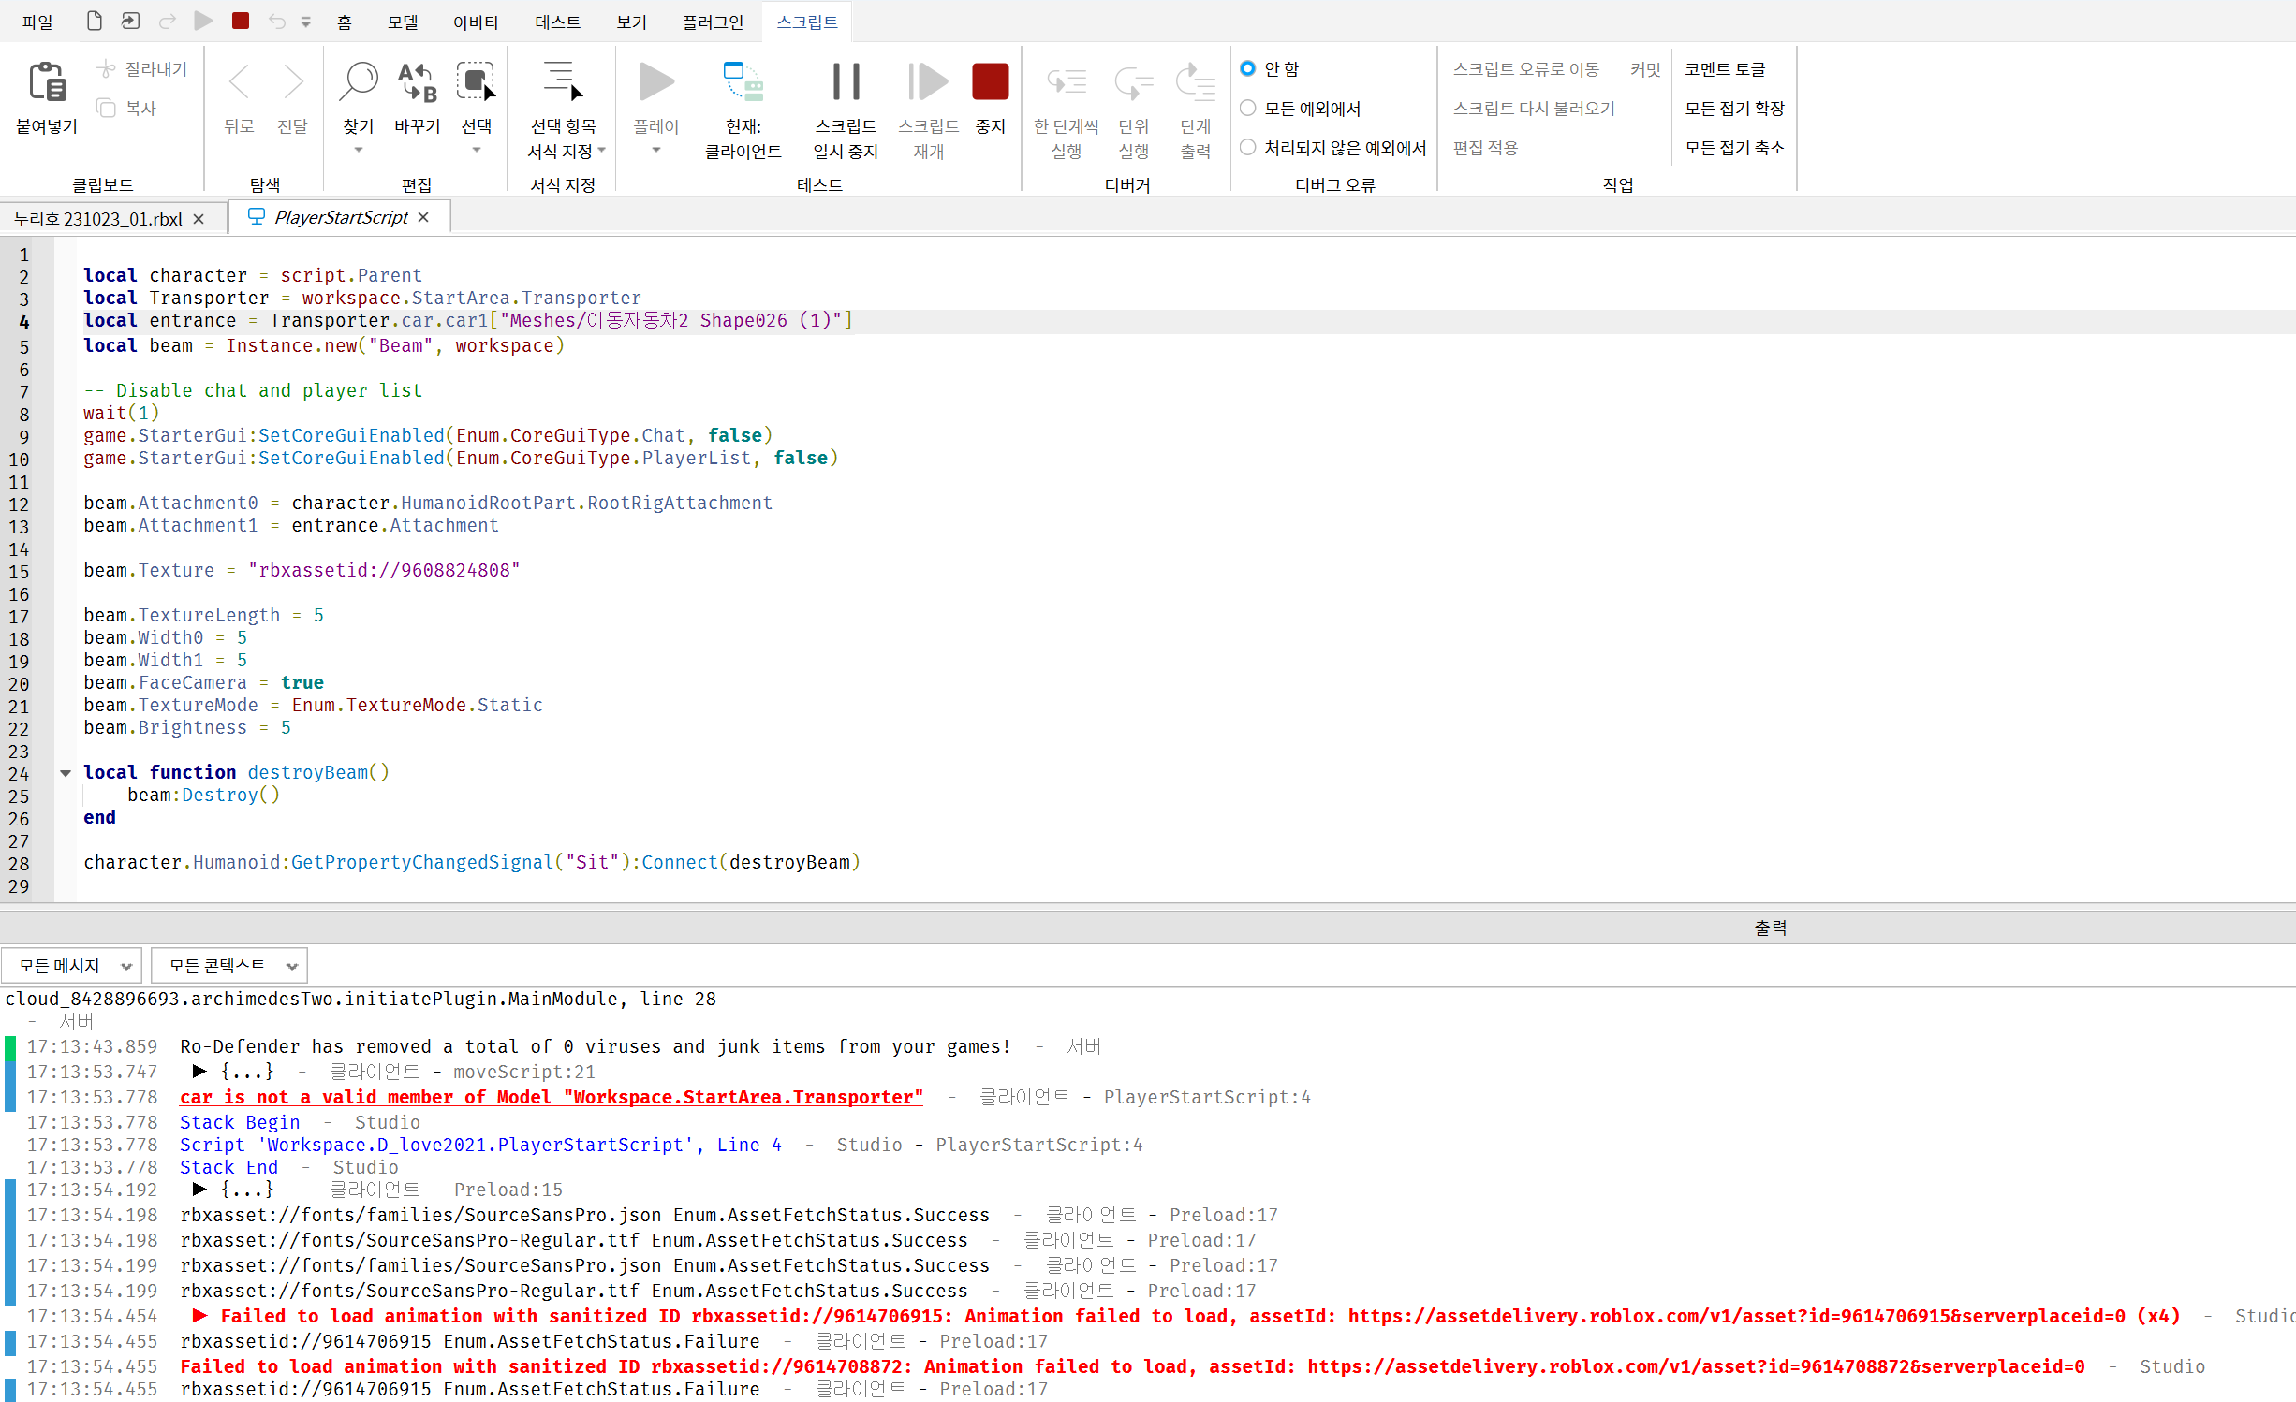Click line number 15 in the editor gutter
This screenshot has height=1402, width=2296.
pyautogui.click(x=19, y=572)
